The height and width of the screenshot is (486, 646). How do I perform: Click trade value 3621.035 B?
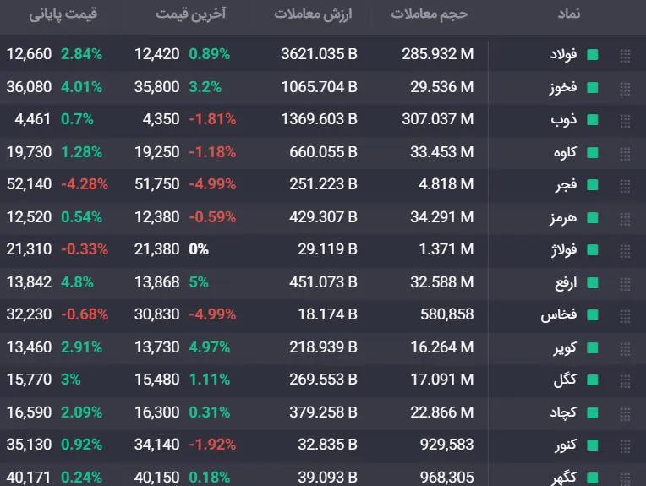tap(319, 54)
